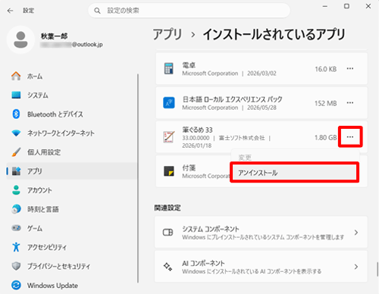Click the 時刻と言語 globe clock icon
This screenshot has width=379, height=294.
click(16, 209)
